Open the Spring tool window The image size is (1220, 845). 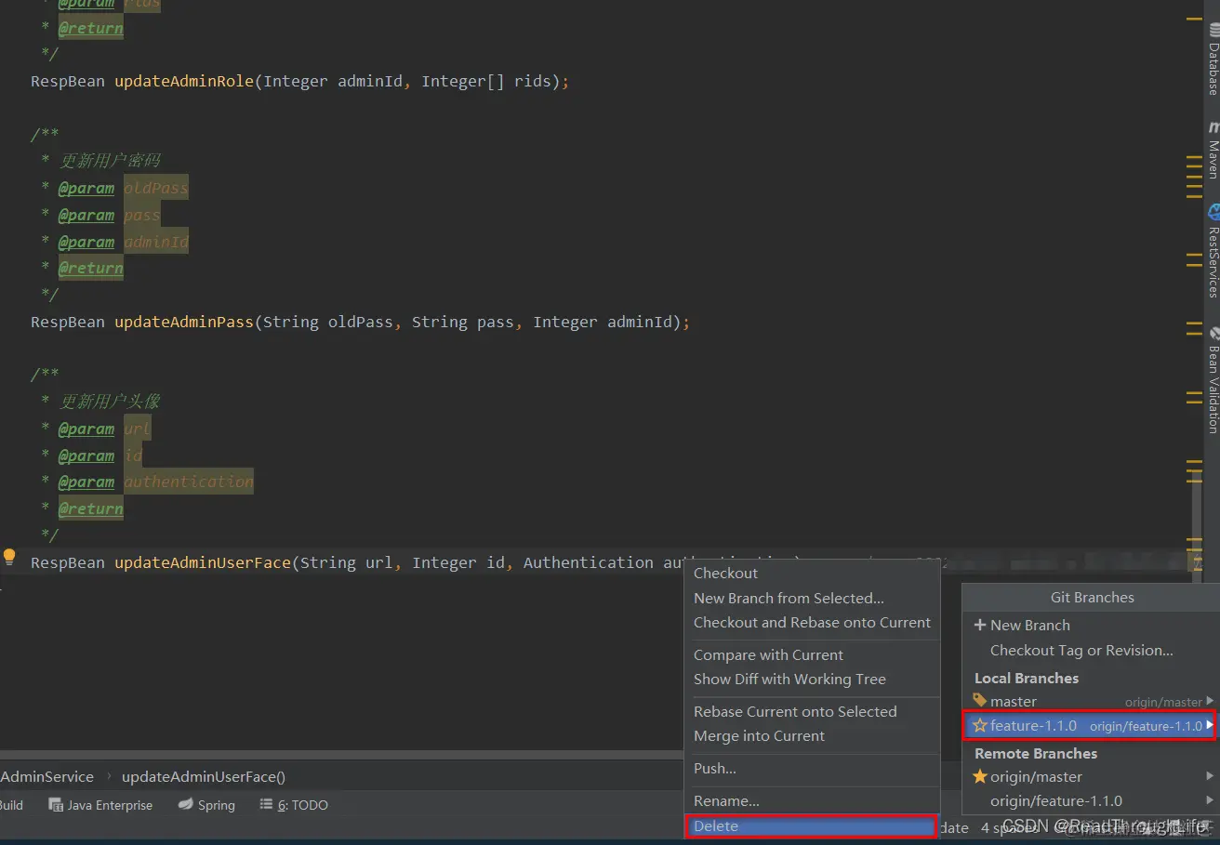(206, 805)
